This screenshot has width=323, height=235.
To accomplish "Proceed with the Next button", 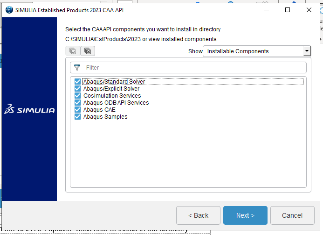I will [245, 215].
